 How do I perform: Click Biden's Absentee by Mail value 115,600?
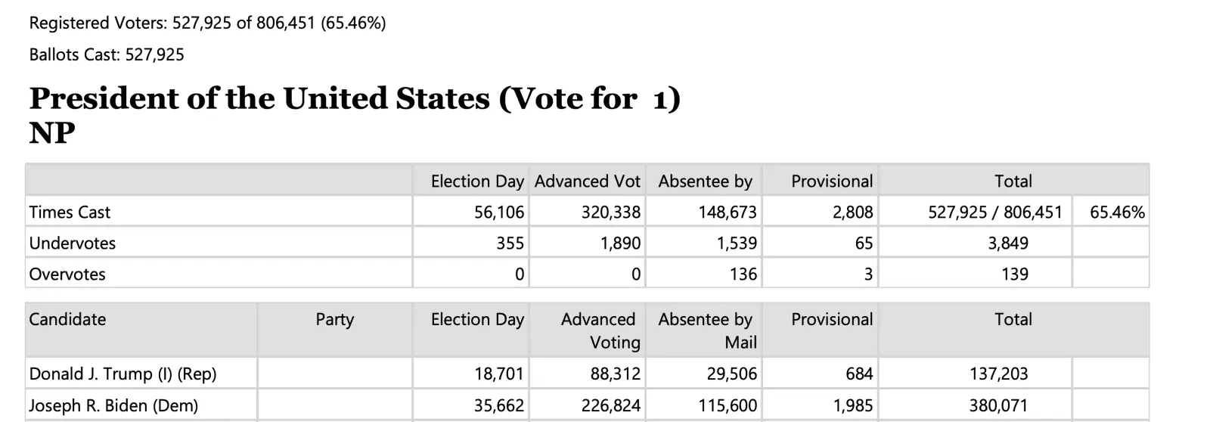click(727, 405)
